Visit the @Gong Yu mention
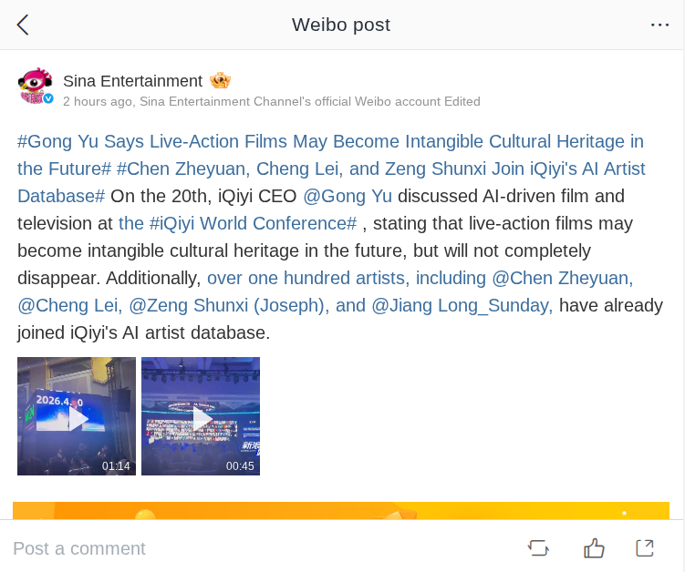Screen dimensions: 685x572 click(348, 196)
